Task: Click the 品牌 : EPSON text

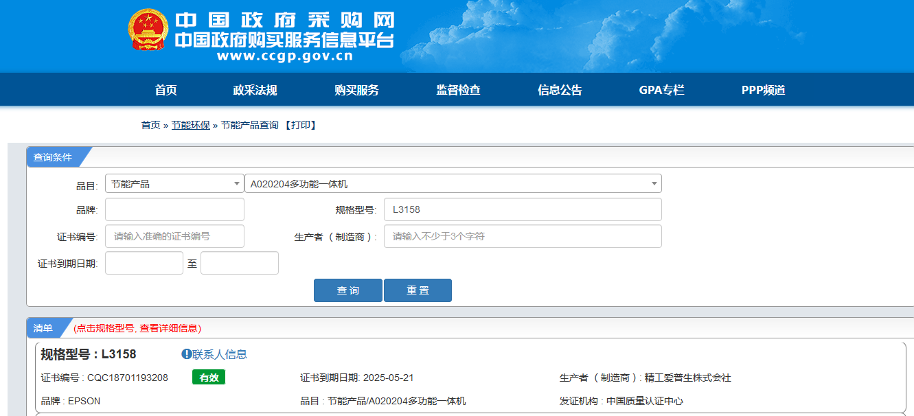Action: click(71, 401)
